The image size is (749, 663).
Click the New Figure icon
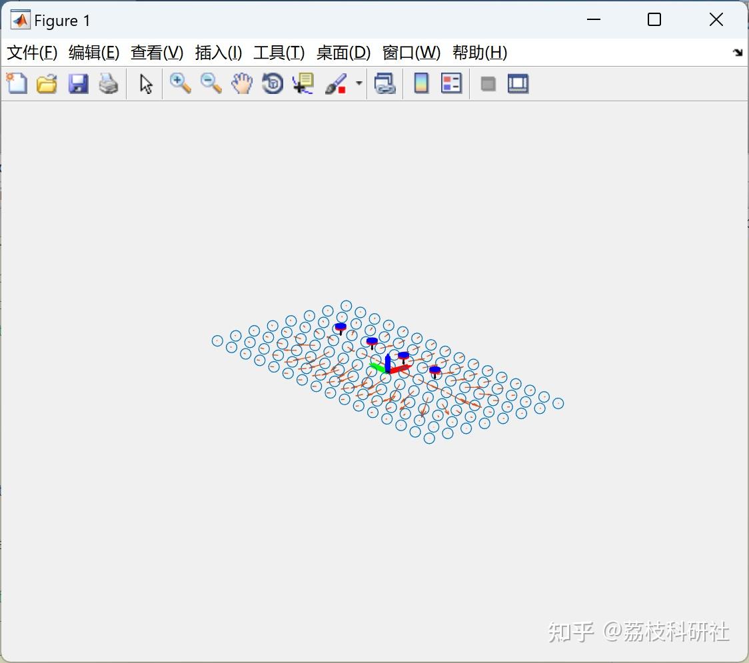[17, 83]
